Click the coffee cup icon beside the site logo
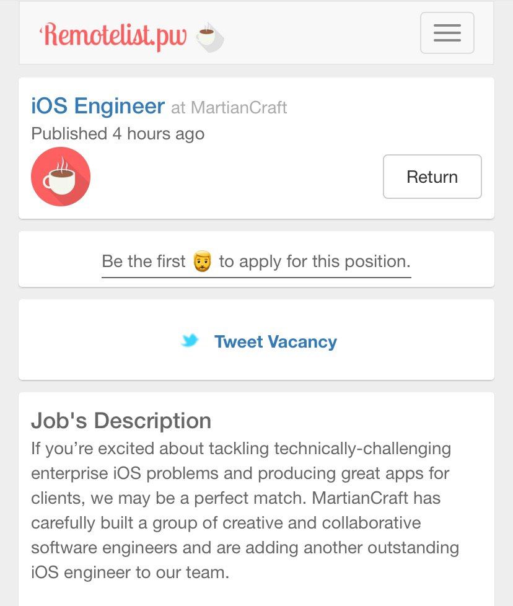The width and height of the screenshot is (513, 606). [209, 37]
